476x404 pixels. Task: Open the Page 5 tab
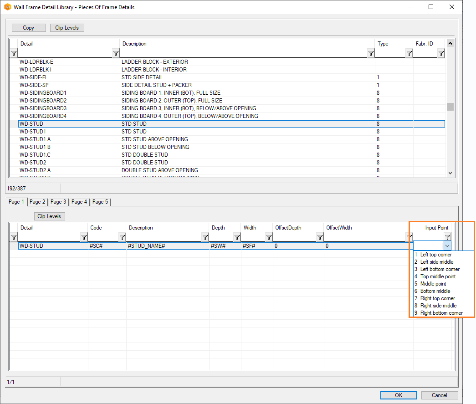[x=100, y=202]
